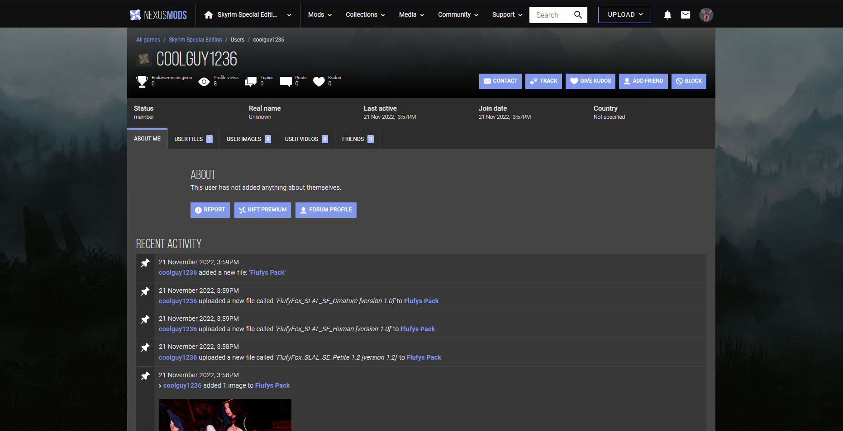Click the coolguy1236 profile avatar image
This screenshot has height=431, width=843.
(x=144, y=59)
